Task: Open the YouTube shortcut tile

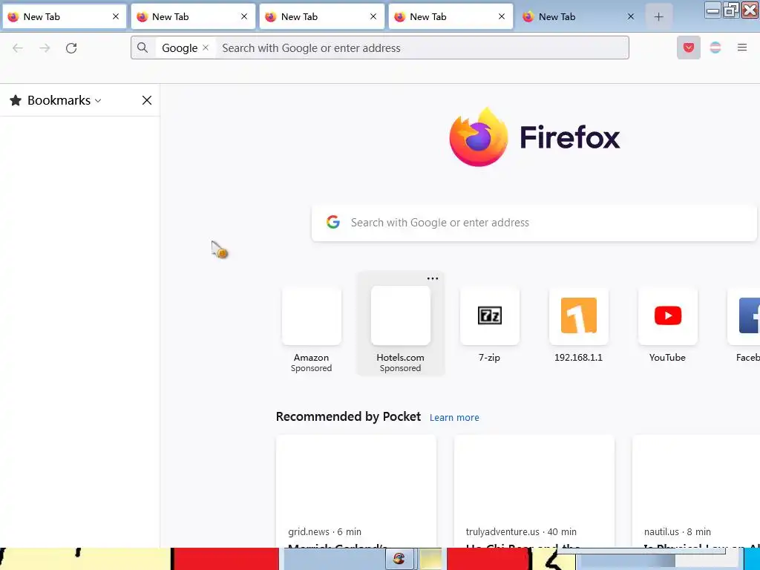Action: 667,325
